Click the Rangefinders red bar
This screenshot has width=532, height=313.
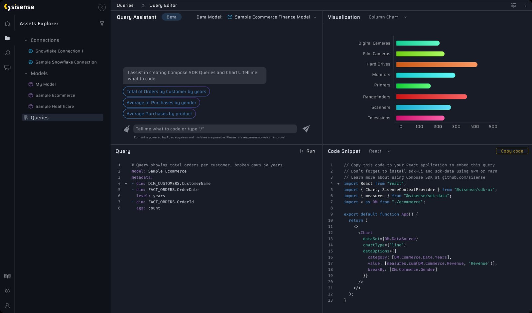tap(432, 97)
